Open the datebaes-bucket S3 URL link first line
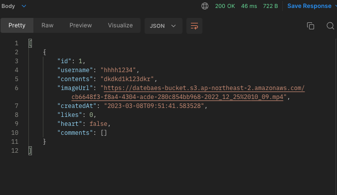This screenshot has height=195, width=337. point(204,88)
